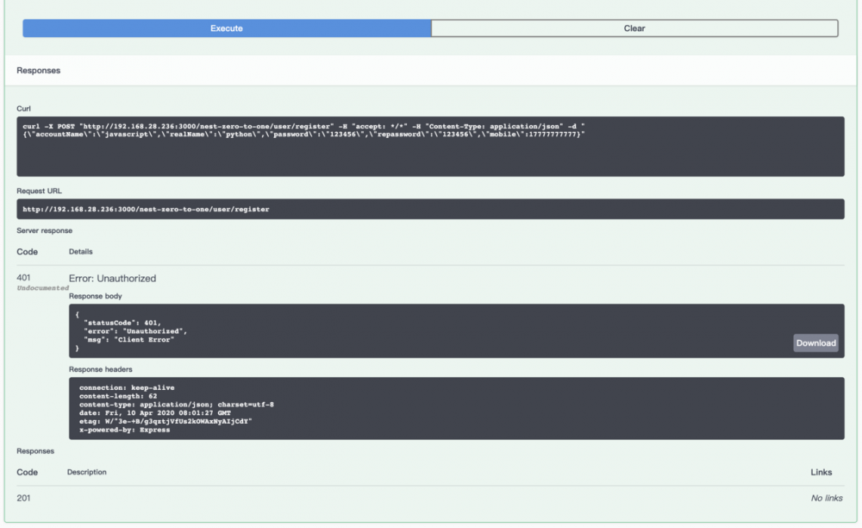Click the Execute button
The height and width of the screenshot is (528, 862).
click(x=224, y=27)
